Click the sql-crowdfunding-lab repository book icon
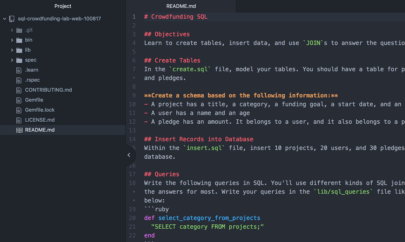Image resolution: width=405 pixels, height=242 pixels. [x=12, y=19]
